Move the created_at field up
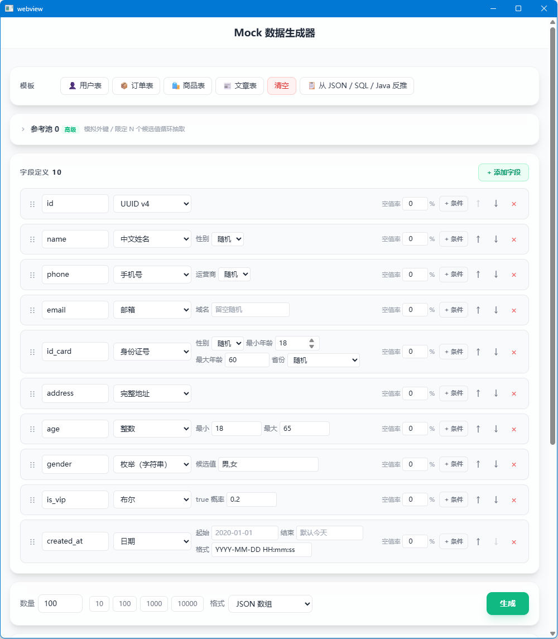 tap(478, 541)
